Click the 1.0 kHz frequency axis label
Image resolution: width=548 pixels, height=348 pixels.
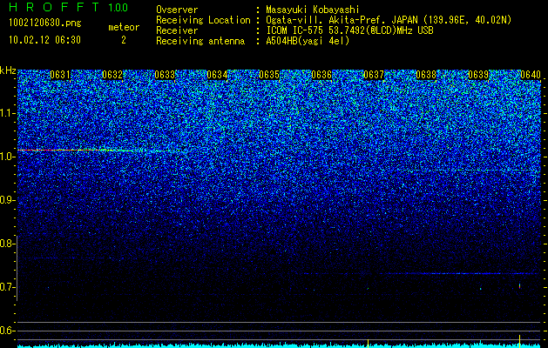coord(6,157)
